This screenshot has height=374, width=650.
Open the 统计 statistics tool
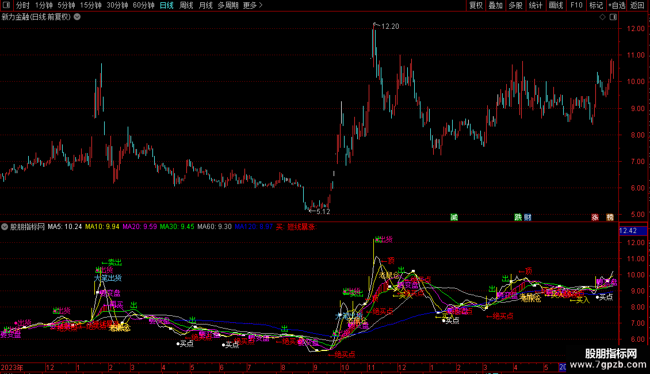point(536,5)
